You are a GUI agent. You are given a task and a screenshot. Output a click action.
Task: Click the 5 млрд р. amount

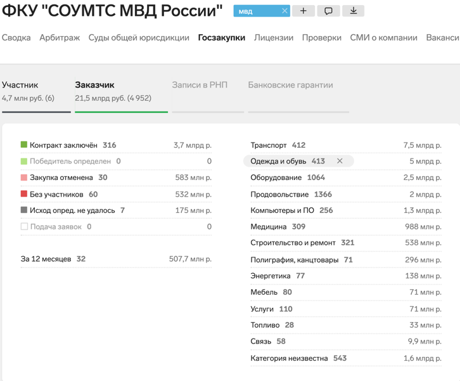pos(425,162)
